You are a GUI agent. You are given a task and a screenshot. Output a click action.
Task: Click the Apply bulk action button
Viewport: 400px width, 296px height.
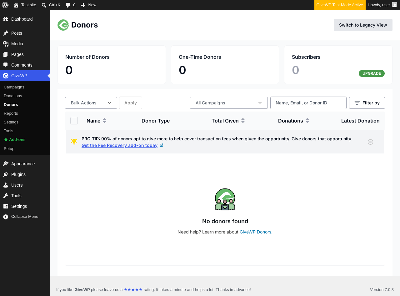131,103
